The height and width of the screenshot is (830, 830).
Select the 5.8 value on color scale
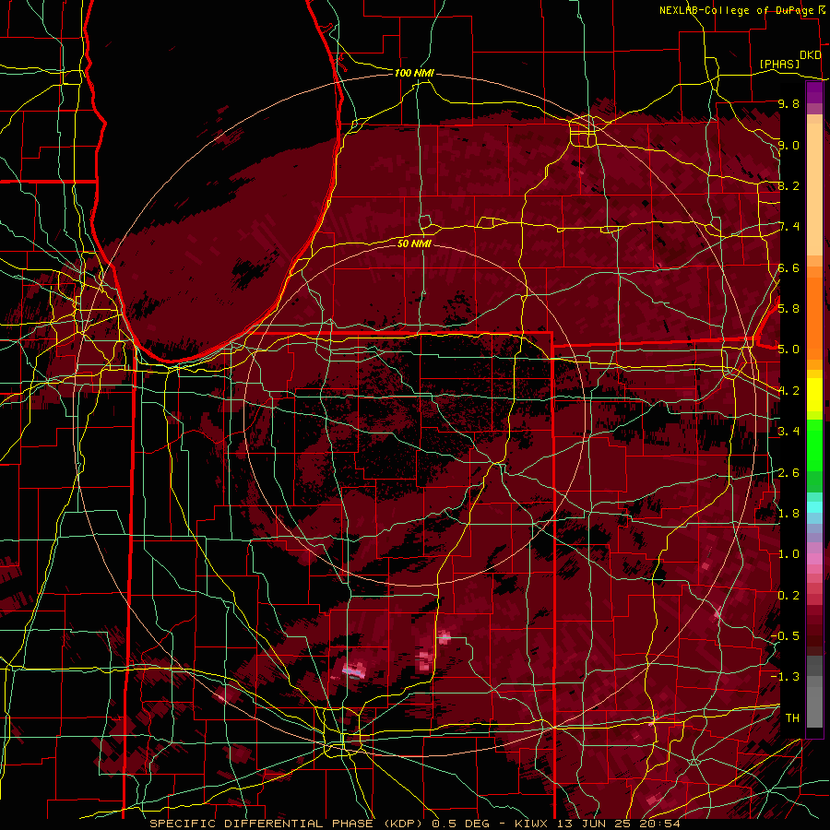(x=788, y=309)
